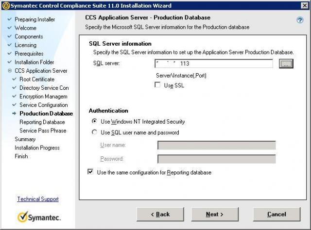Click the arrow icon beside Production Database
The image size is (311, 230).
coord(14,114)
